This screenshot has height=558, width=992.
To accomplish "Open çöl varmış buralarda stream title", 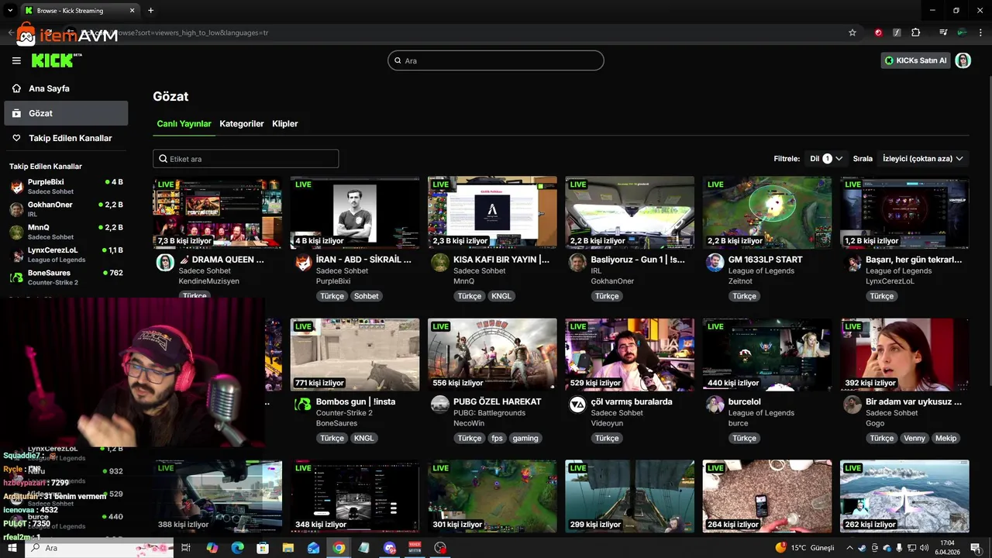I will (x=632, y=402).
